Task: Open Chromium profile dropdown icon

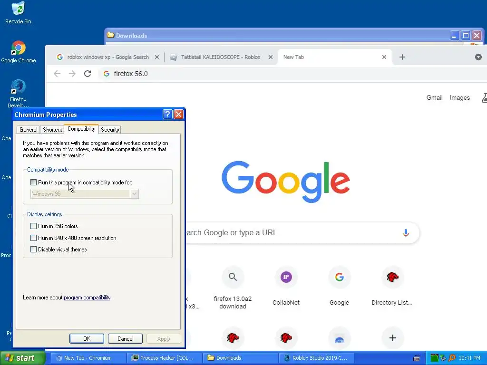Action: pyautogui.click(x=478, y=57)
